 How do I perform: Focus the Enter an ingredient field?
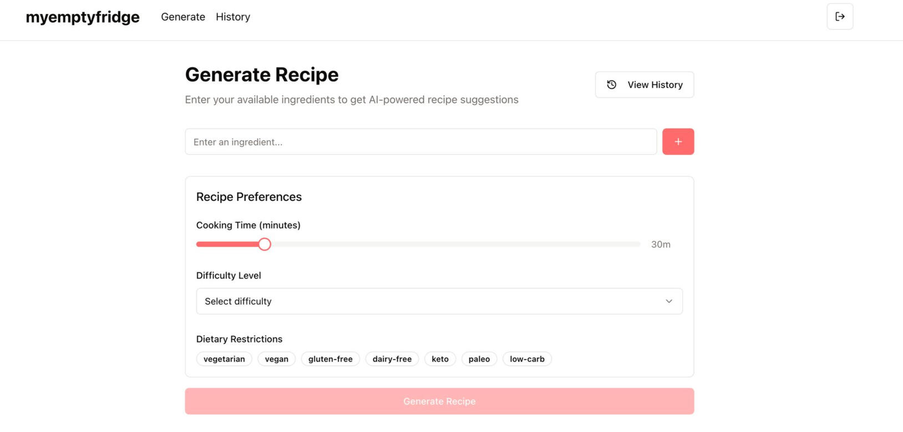pyautogui.click(x=420, y=142)
